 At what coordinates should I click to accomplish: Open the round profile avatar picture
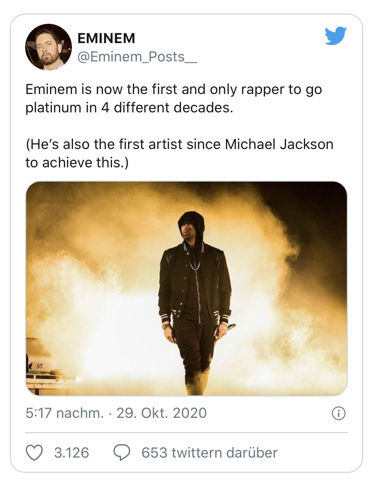[49, 47]
